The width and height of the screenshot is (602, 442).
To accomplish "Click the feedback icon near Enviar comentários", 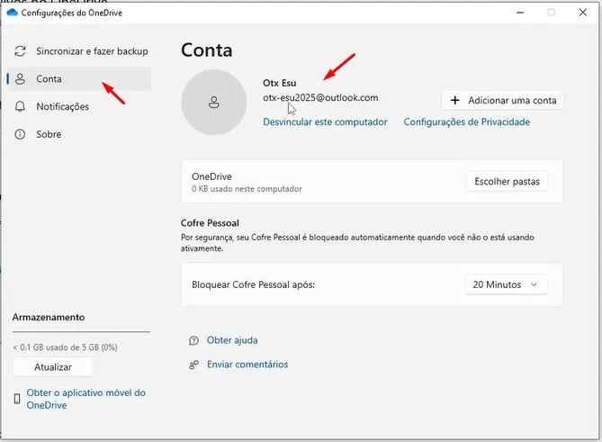I will point(193,365).
